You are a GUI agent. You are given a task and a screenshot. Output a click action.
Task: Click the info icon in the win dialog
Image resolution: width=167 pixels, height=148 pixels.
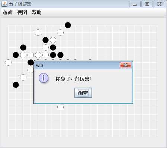(44, 78)
